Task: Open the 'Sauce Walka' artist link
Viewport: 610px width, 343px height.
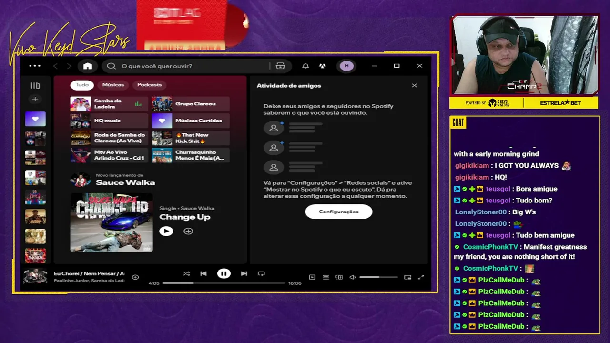Action: tap(125, 182)
